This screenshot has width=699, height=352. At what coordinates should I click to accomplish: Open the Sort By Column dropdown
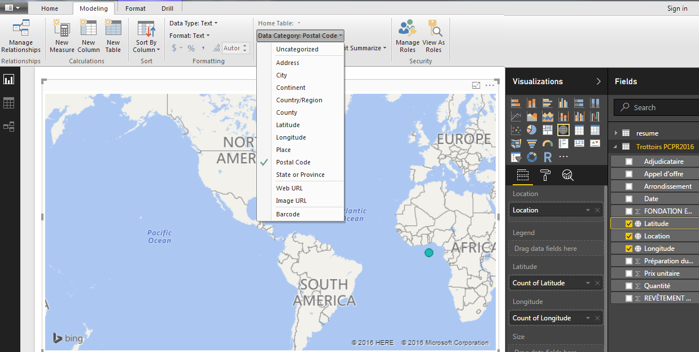146,36
